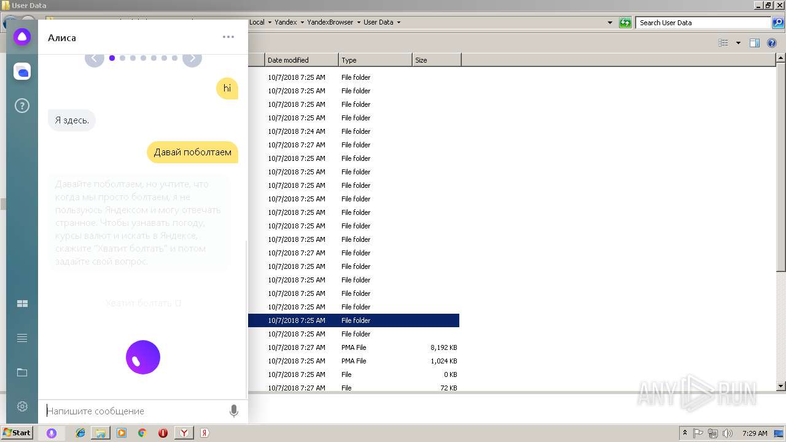Image resolution: width=786 pixels, height=442 pixels.
Task: Go to the previous suggestion card arrow
Action: [x=94, y=58]
